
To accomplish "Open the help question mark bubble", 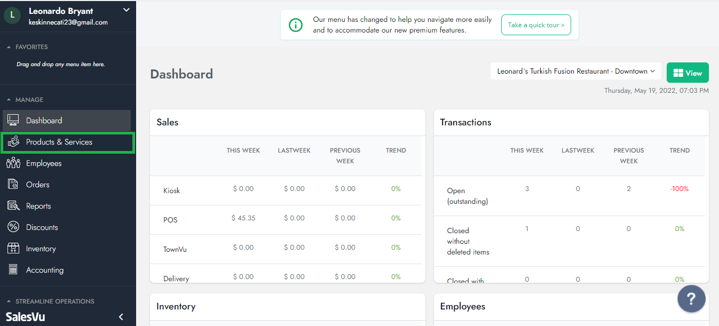I will point(691,299).
